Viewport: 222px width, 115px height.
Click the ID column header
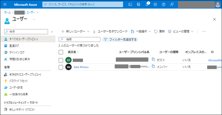tap(212, 52)
